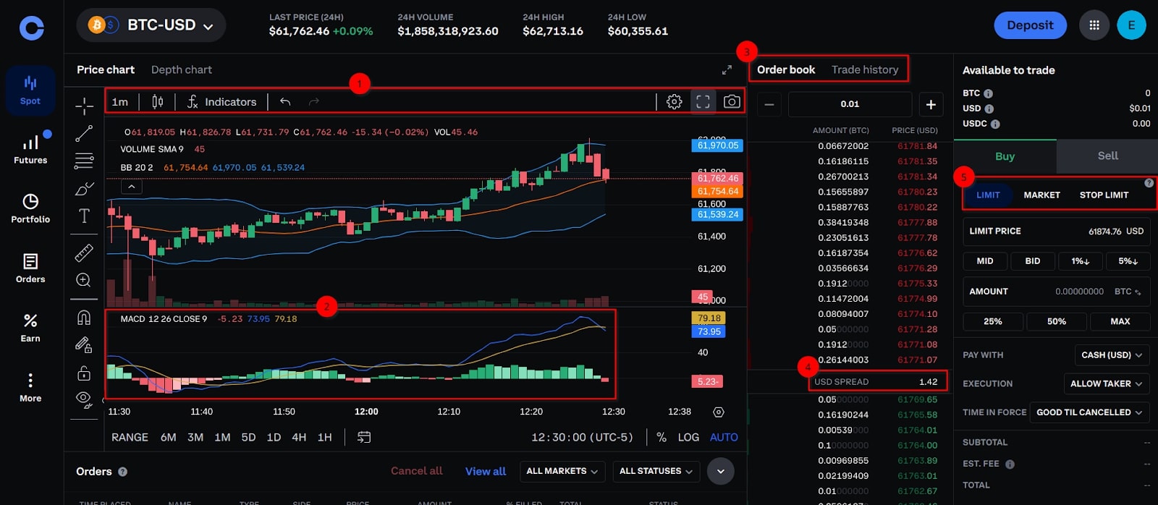Open the apps grid menu
This screenshot has width=1158, height=505.
pyautogui.click(x=1094, y=26)
